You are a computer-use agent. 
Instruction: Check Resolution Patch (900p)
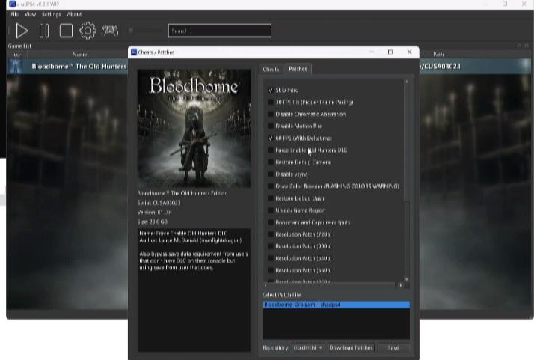coord(271,246)
